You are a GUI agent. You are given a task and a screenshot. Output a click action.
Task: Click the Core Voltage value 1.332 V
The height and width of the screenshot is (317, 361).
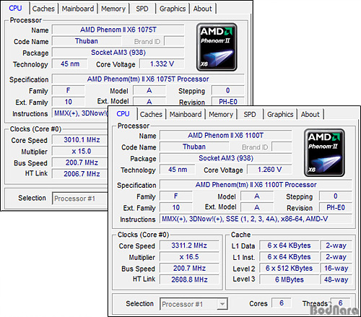pos(162,64)
